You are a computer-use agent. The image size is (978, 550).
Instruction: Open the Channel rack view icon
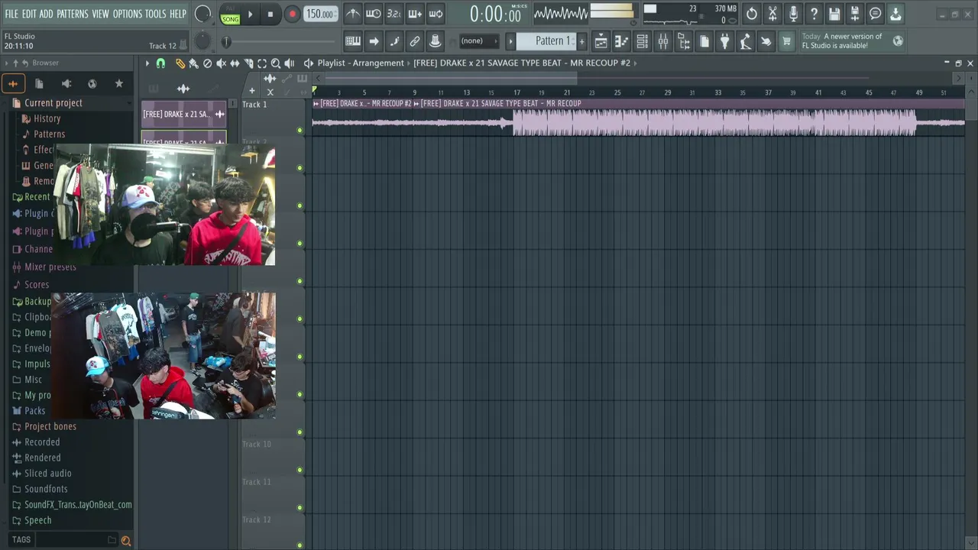tap(643, 42)
